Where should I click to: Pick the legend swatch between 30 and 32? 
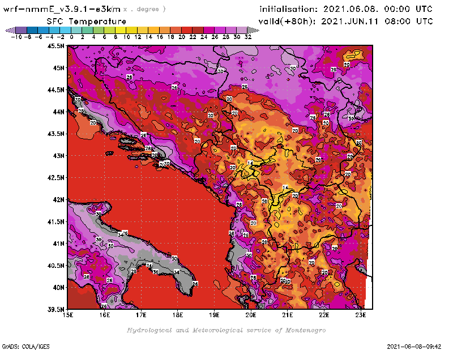(242, 31)
